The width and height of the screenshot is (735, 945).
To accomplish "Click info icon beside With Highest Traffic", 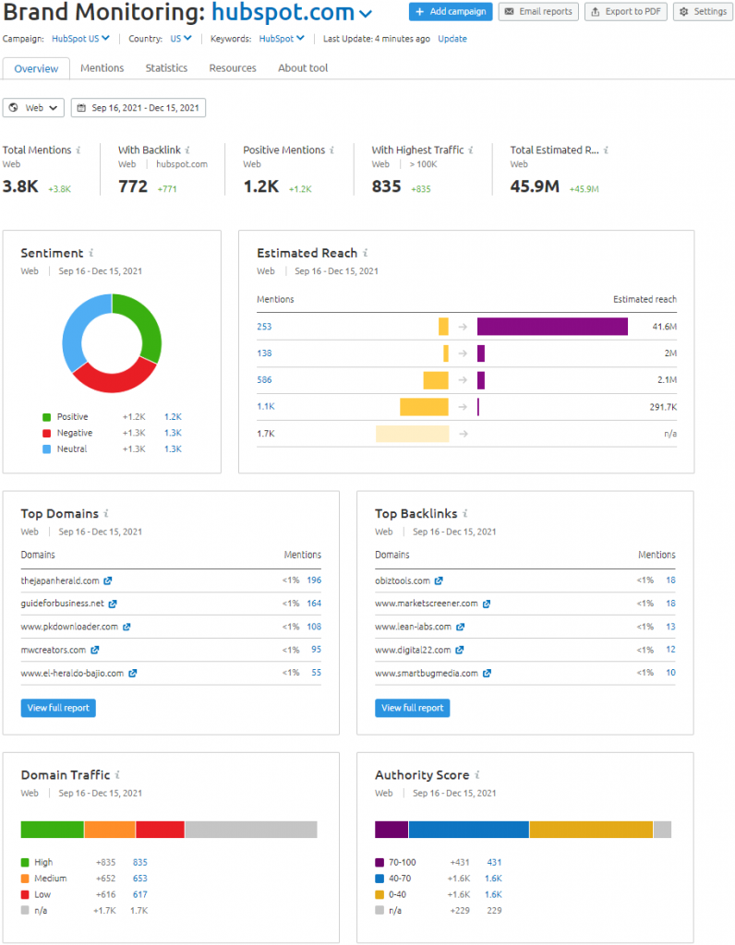I will pos(471,150).
